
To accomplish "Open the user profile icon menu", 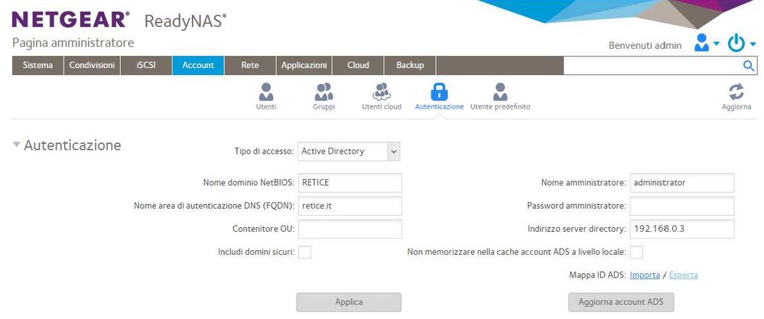I will (x=701, y=43).
